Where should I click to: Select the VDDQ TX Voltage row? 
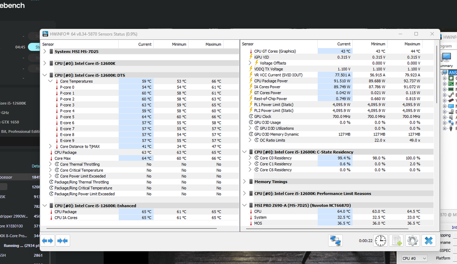tap(337, 69)
